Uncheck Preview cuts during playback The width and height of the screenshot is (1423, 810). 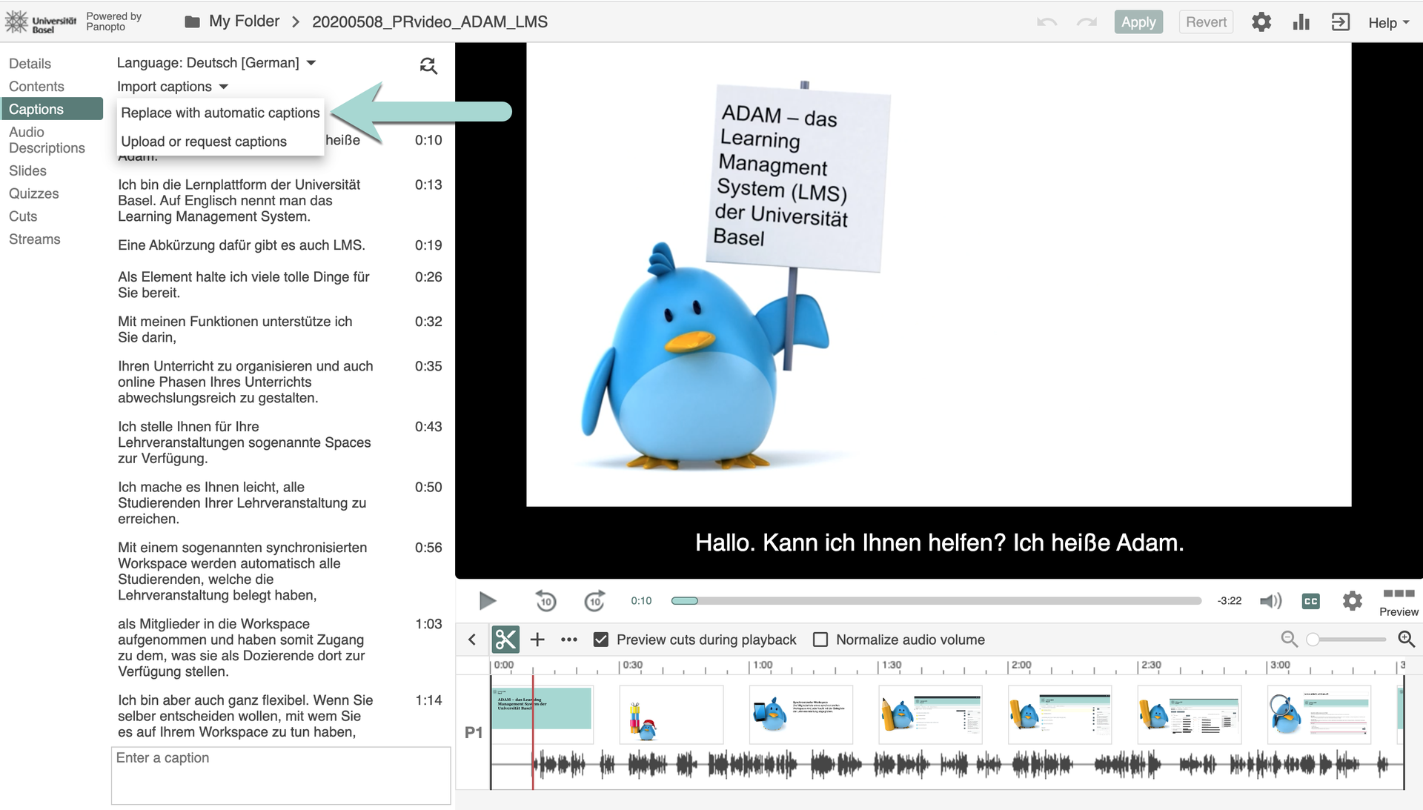[x=601, y=640]
